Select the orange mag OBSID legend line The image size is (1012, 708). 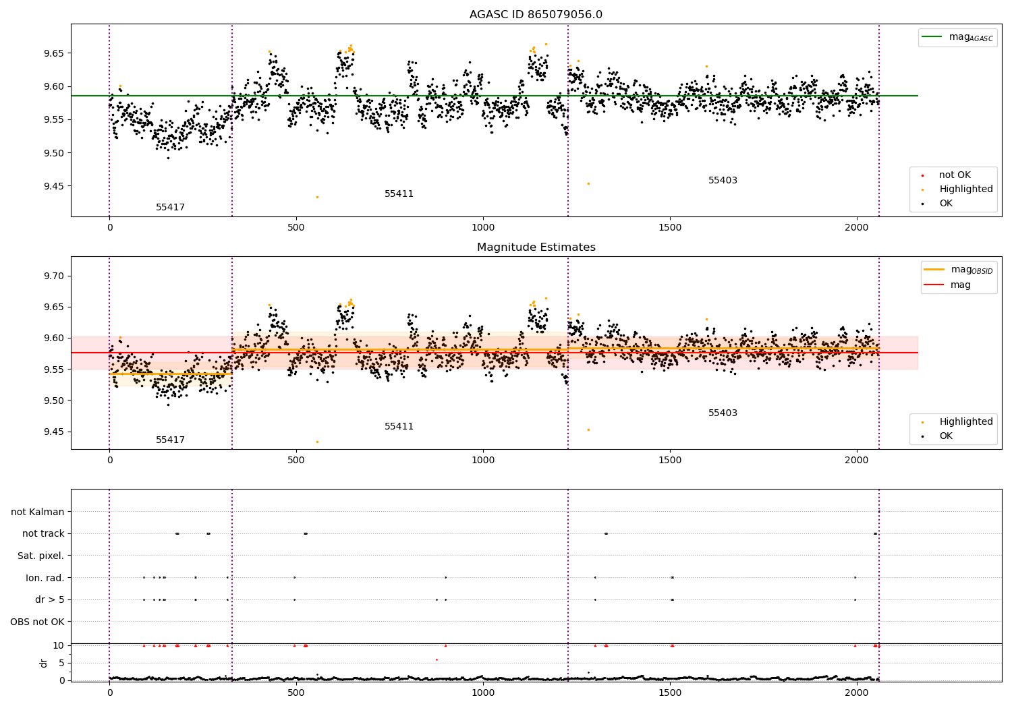pyautogui.click(x=934, y=270)
